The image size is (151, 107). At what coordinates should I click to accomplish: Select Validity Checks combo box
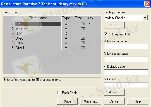126,18
